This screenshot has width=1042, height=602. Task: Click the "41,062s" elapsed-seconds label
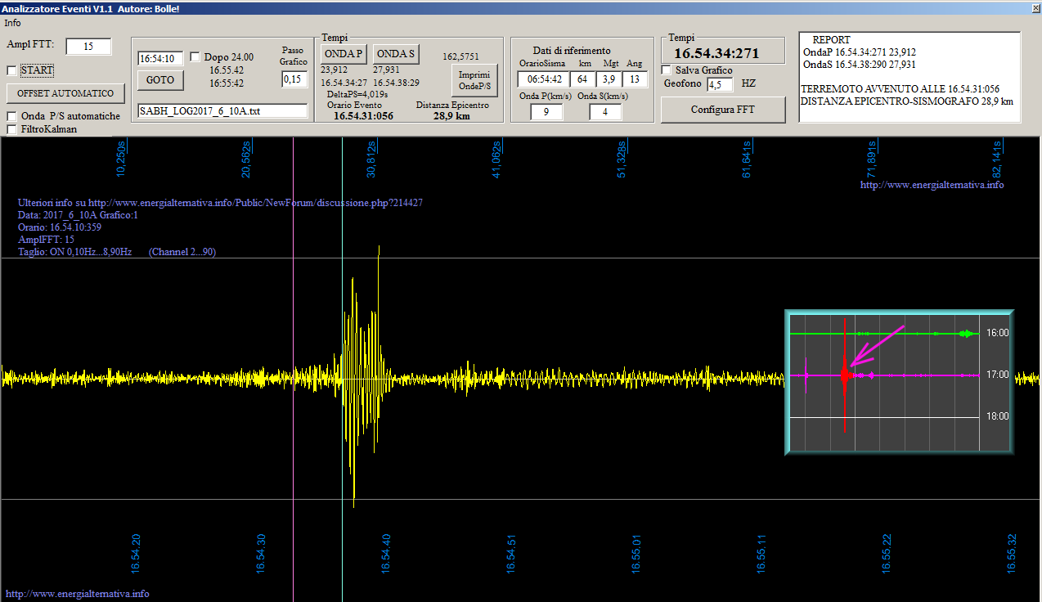(x=496, y=159)
